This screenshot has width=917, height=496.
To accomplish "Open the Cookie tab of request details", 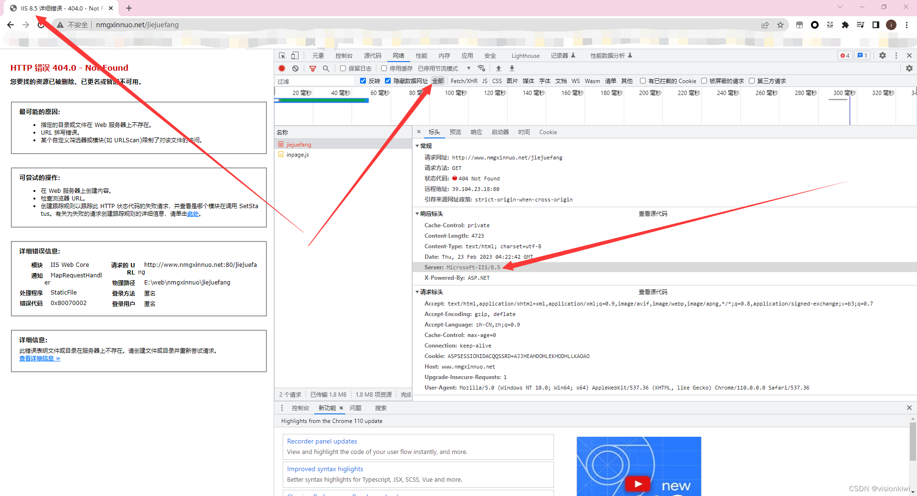I will tap(548, 132).
